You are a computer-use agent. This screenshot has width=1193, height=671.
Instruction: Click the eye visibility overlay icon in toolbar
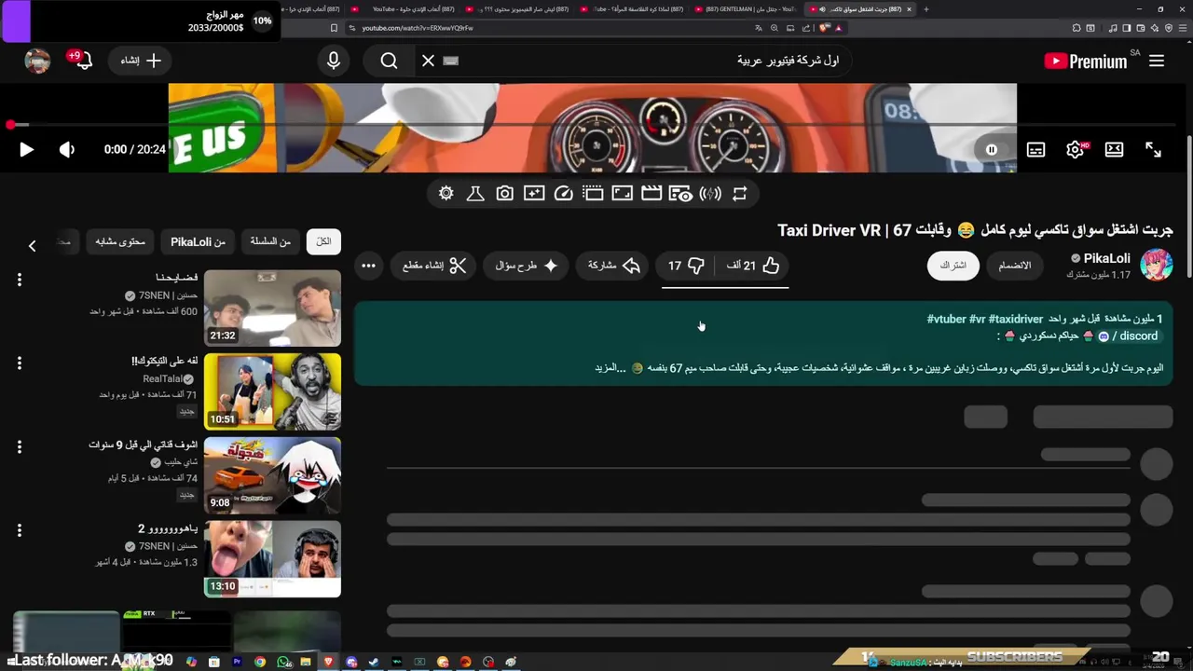coord(680,194)
